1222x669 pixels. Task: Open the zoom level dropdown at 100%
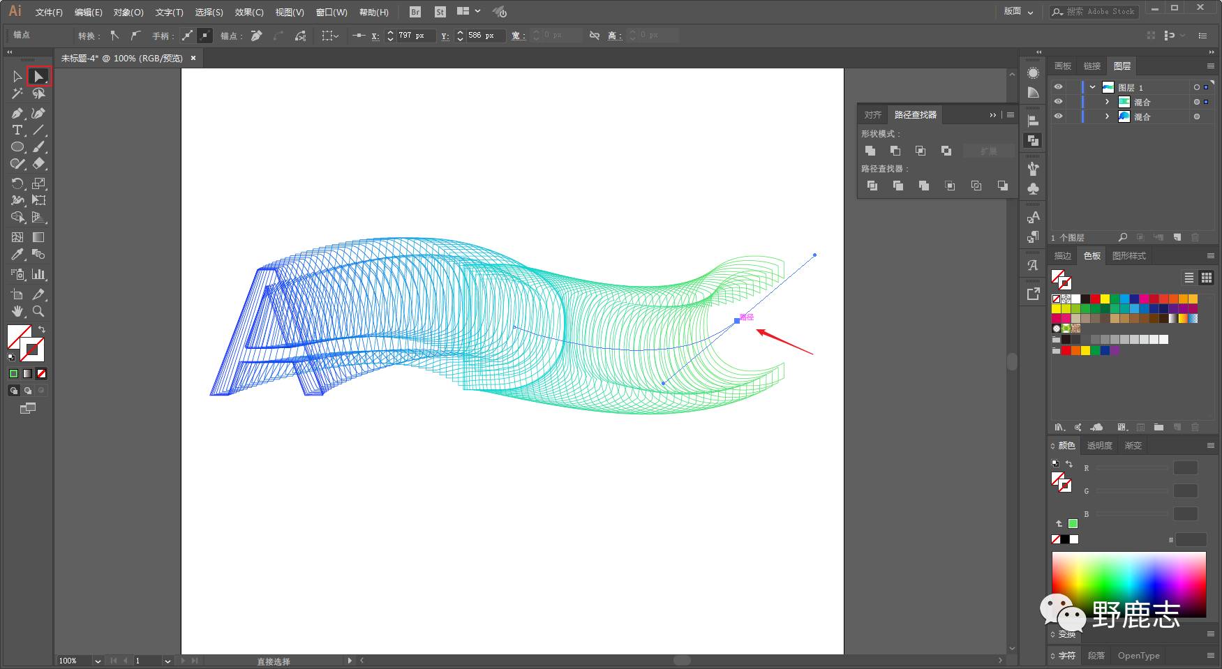(98, 661)
